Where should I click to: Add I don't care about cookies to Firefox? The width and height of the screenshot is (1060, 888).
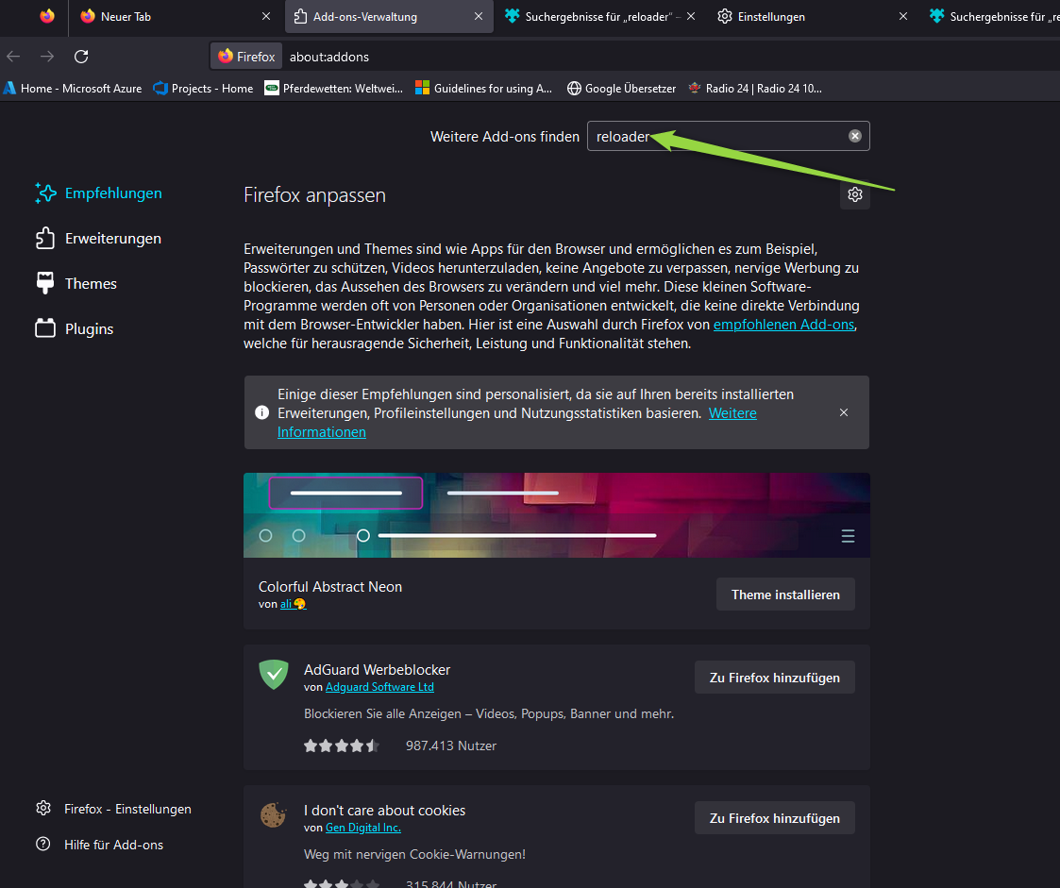click(774, 818)
